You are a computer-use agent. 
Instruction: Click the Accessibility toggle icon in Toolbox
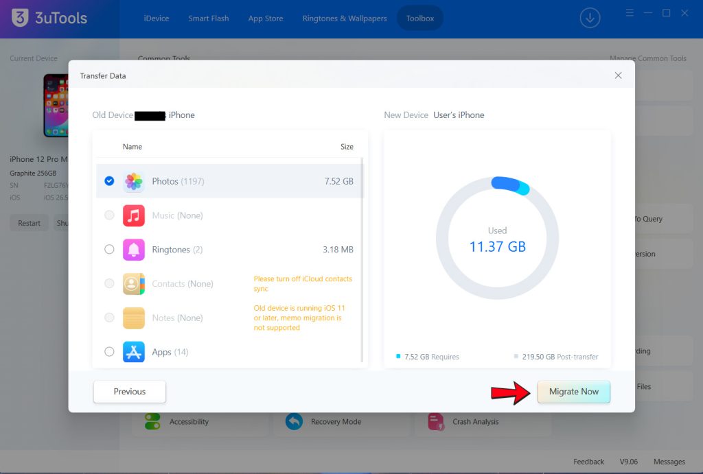152,422
